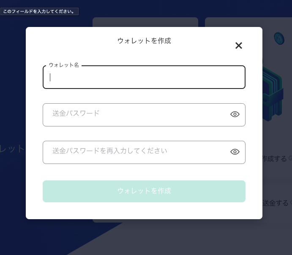Click the coin icon behind the dialog
Screen dimensions: 292x255
click(278, 39)
